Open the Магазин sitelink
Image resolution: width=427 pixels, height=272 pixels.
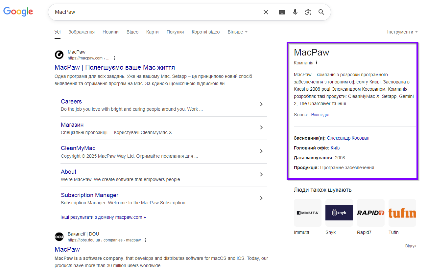click(72, 125)
